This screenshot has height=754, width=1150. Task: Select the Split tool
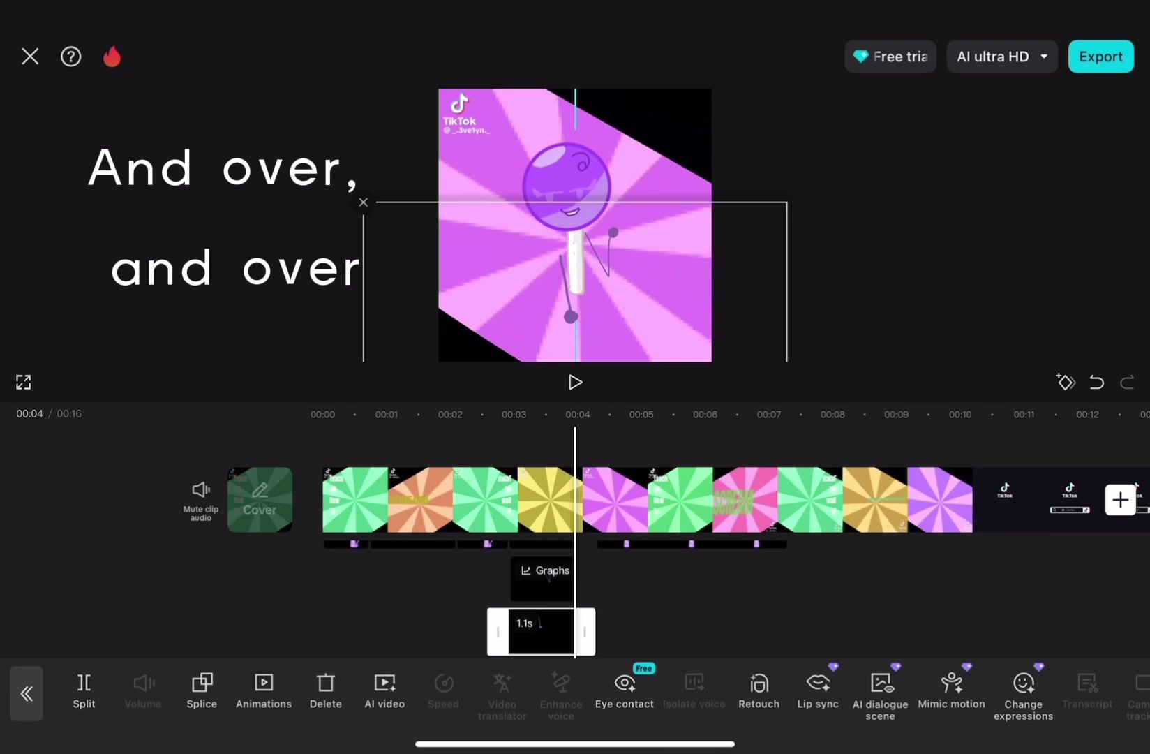tap(84, 691)
